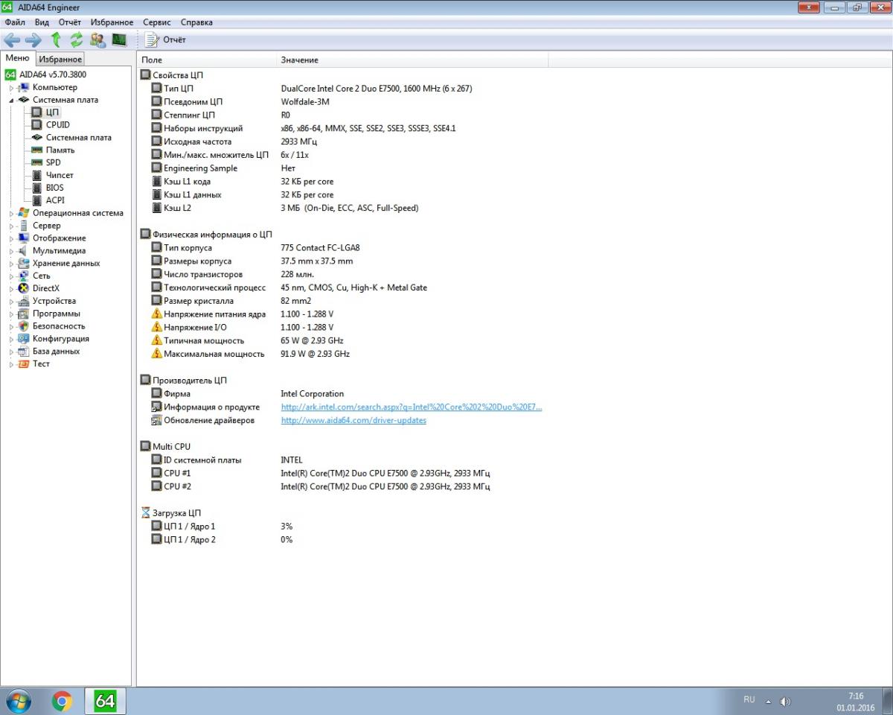Click the RU language indicator in tray

coord(749,700)
